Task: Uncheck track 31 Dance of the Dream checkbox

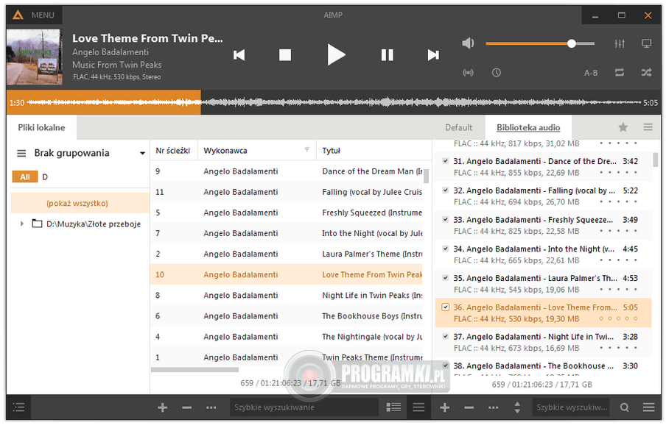Action: (445, 161)
